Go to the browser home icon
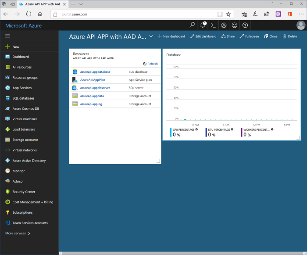Image resolution: width=307 pixels, height=255 pixels. click(x=40, y=14)
